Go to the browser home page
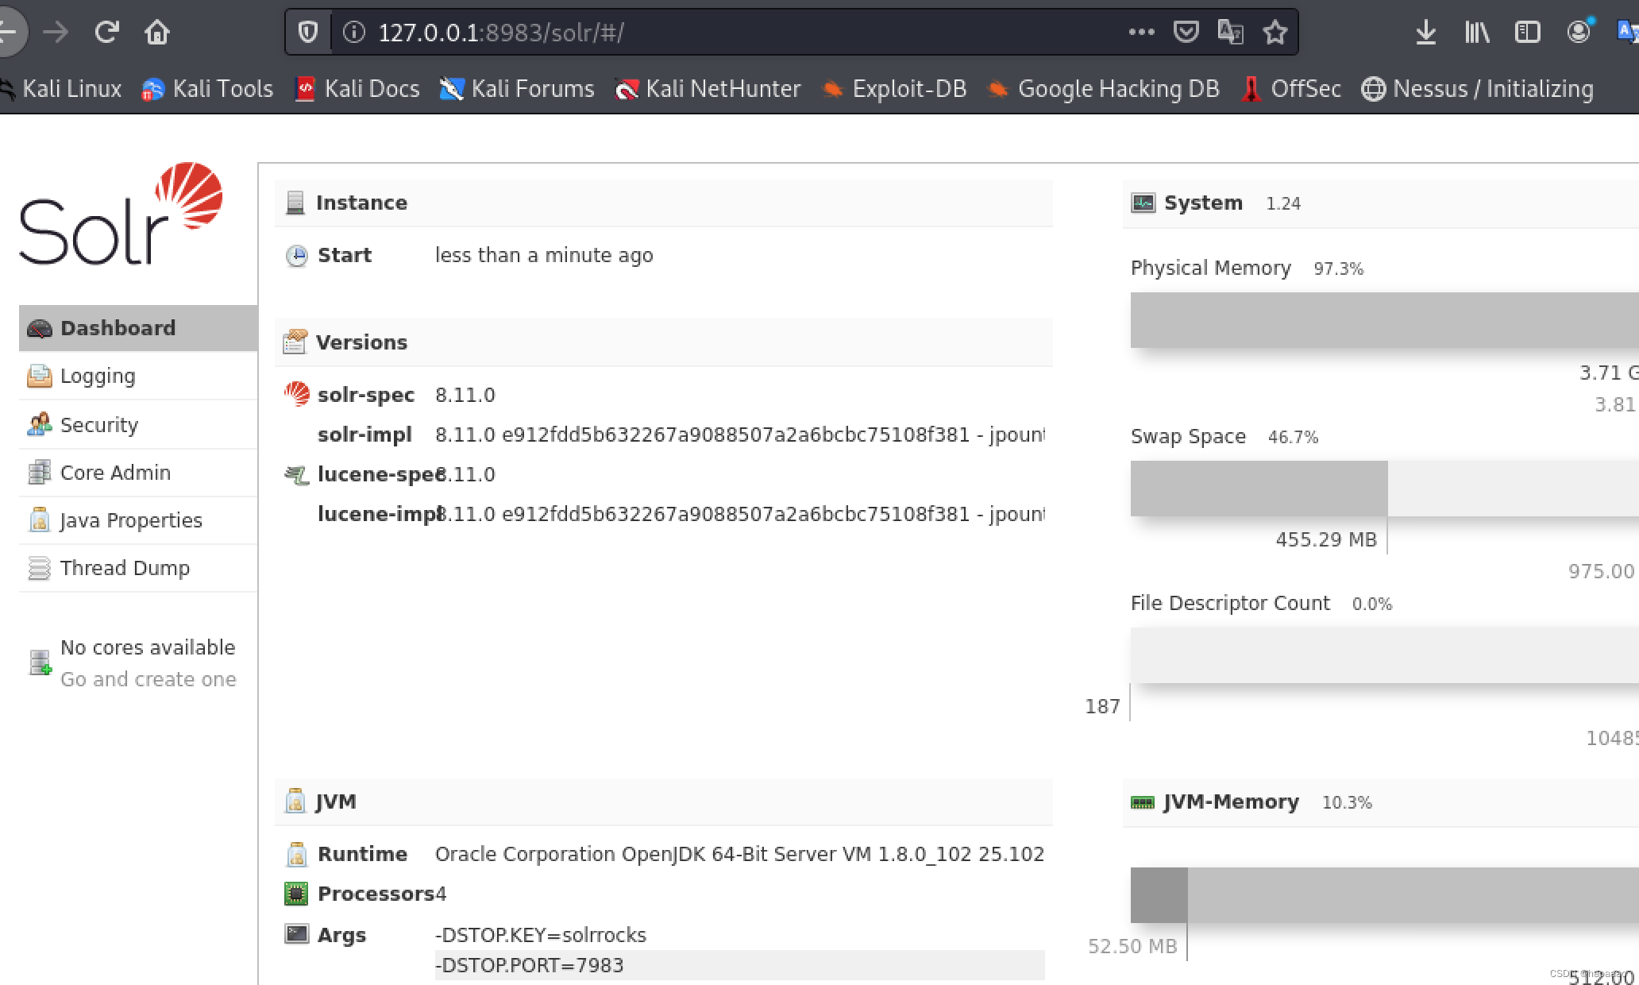This screenshot has width=1639, height=985. tap(157, 33)
